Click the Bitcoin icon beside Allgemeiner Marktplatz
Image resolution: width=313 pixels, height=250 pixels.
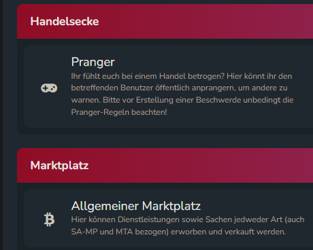tap(49, 219)
